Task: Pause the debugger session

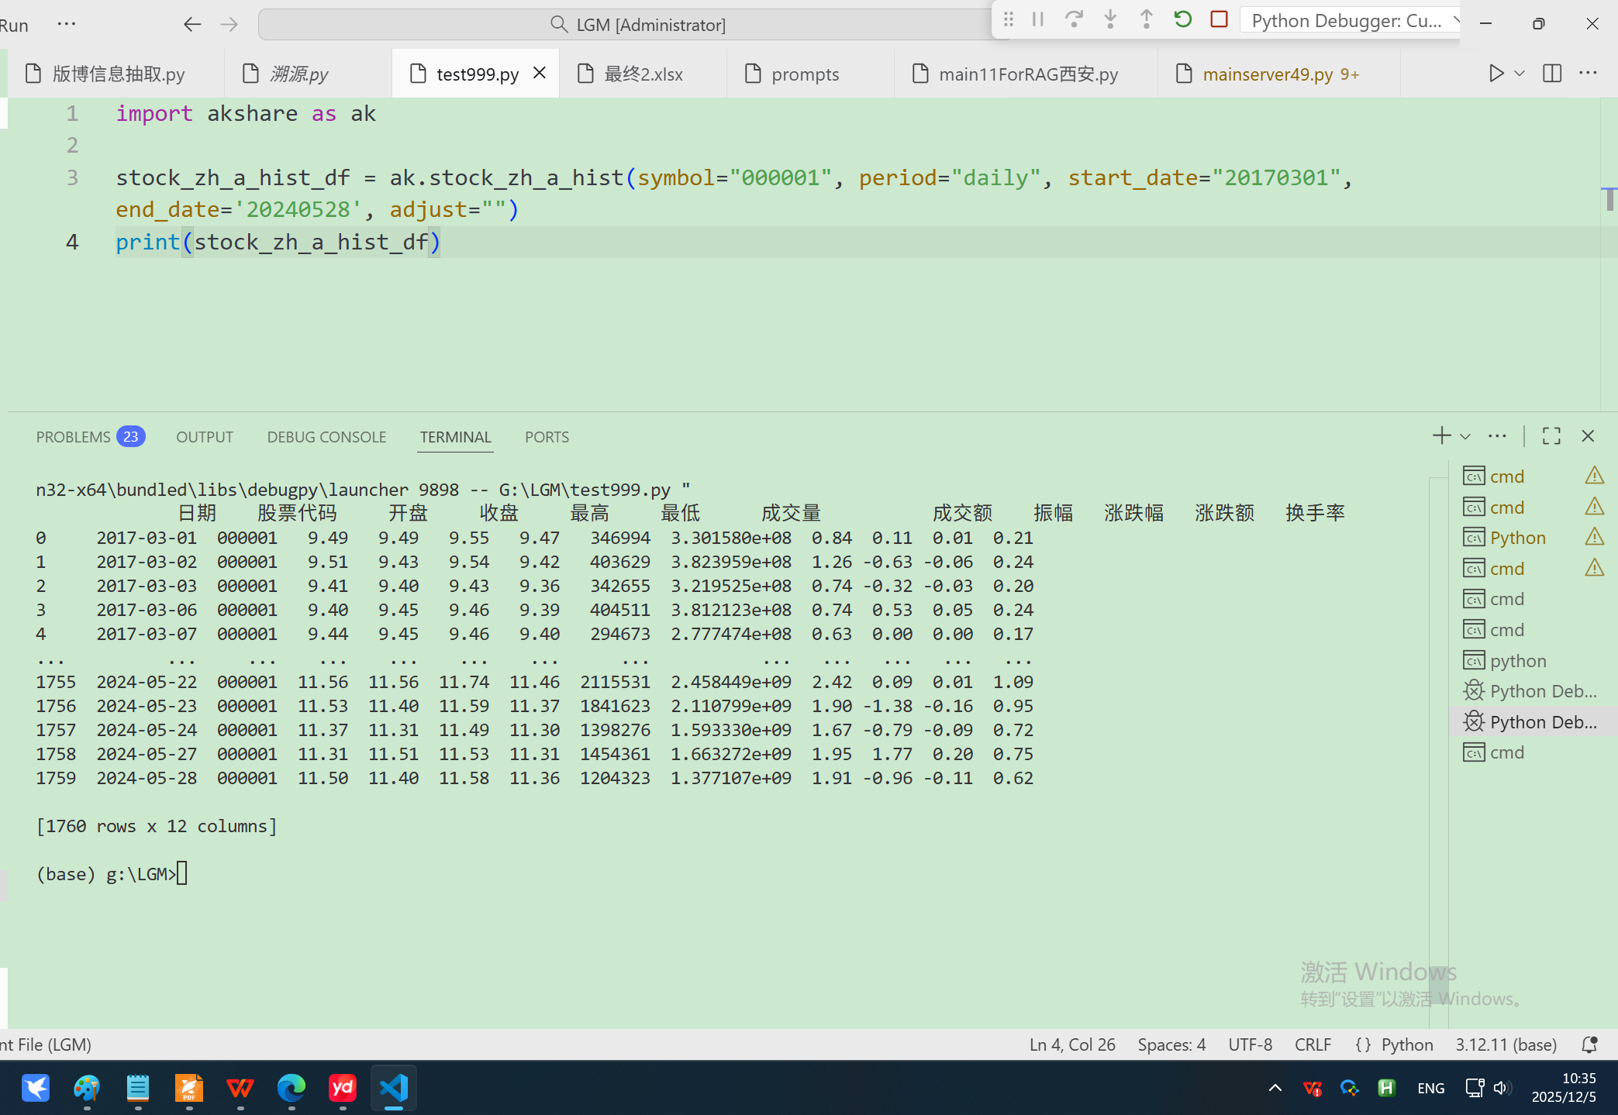Action: pos(1038,19)
